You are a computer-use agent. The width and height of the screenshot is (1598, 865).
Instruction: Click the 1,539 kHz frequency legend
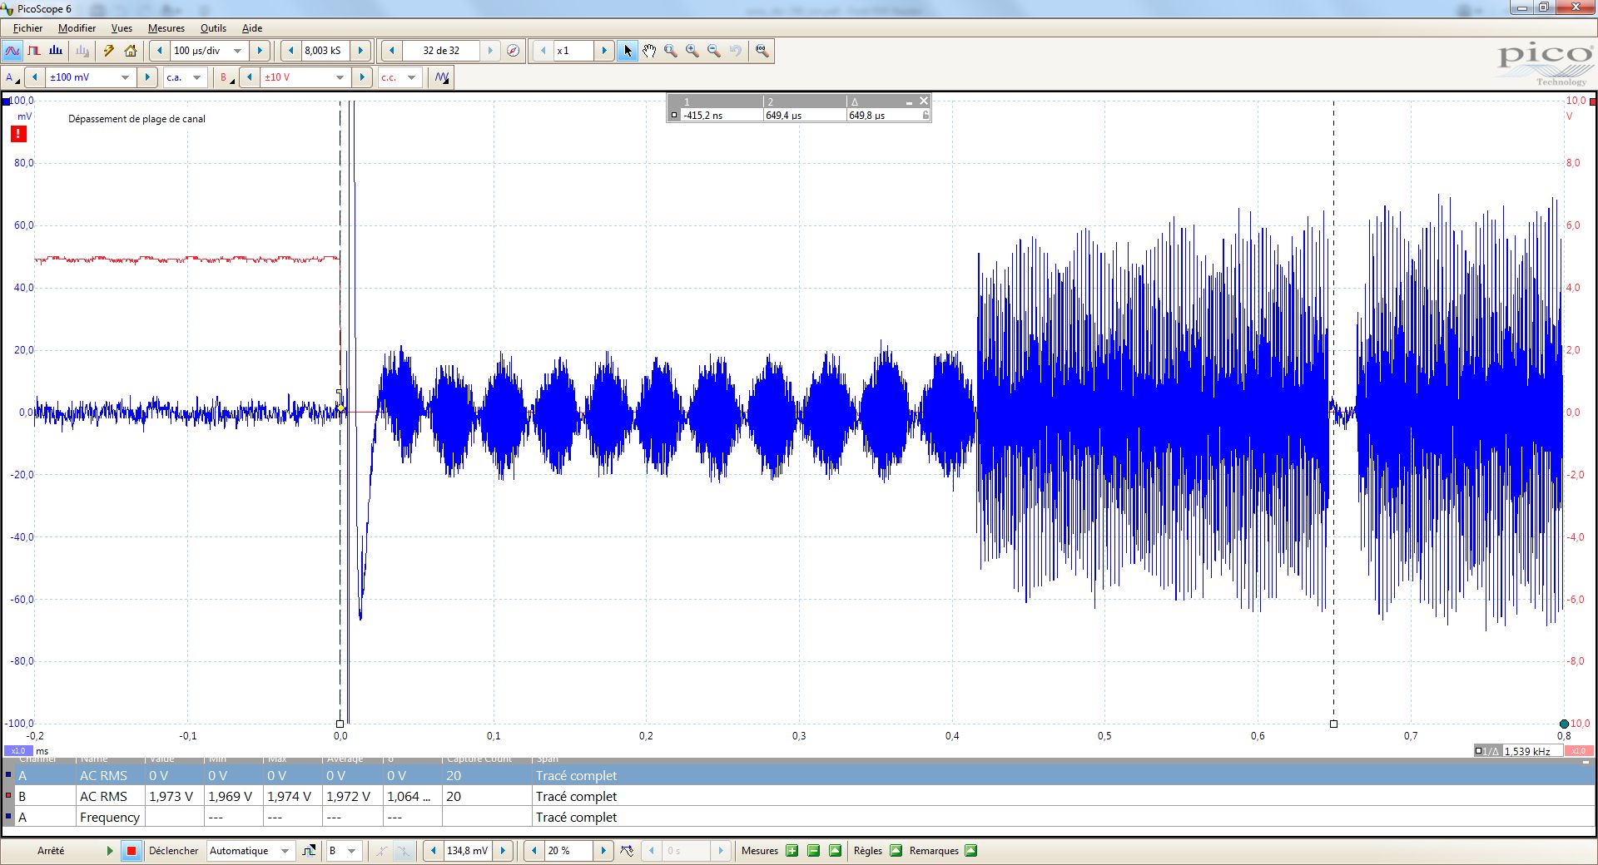click(1518, 751)
